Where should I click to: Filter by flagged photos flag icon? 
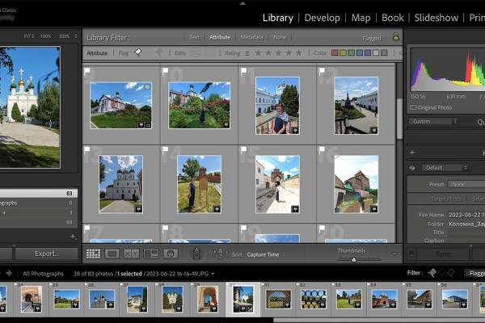(x=138, y=52)
